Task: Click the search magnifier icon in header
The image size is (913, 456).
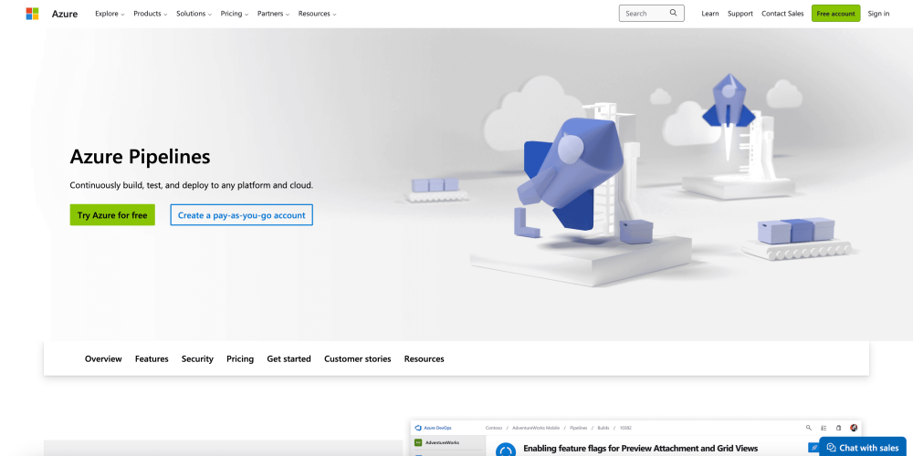Action: tap(673, 13)
